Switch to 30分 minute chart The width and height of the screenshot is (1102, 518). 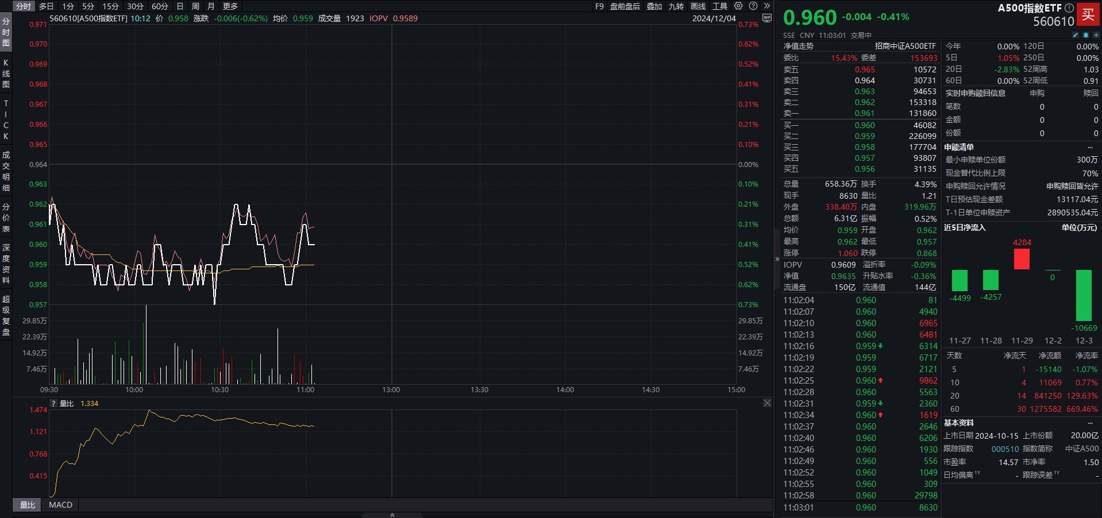pos(135,6)
